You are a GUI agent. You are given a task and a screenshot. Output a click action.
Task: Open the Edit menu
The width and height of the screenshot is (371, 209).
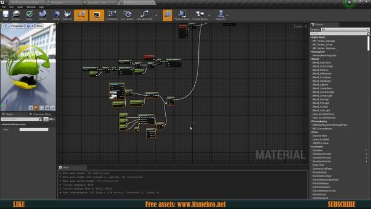[x=12, y=7]
